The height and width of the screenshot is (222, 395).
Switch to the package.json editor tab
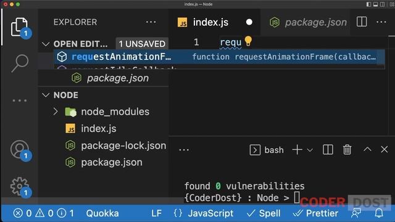click(309, 22)
